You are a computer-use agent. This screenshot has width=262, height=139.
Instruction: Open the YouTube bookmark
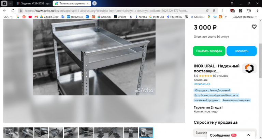pos(30,17)
